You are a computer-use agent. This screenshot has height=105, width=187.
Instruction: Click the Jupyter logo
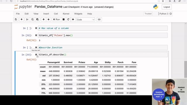pos(23,7)
